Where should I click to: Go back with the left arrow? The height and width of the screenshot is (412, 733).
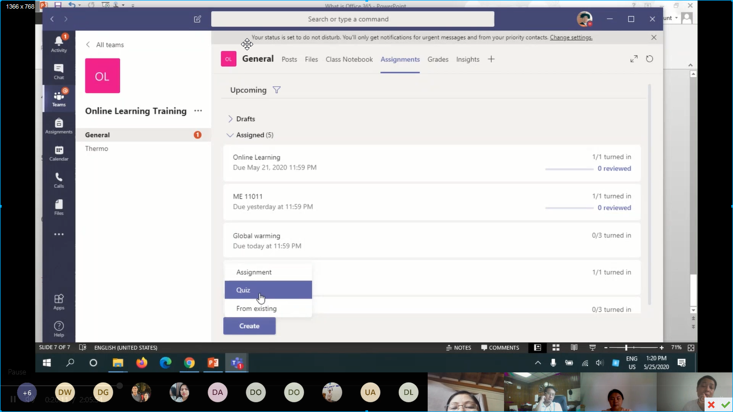point(52,19)
